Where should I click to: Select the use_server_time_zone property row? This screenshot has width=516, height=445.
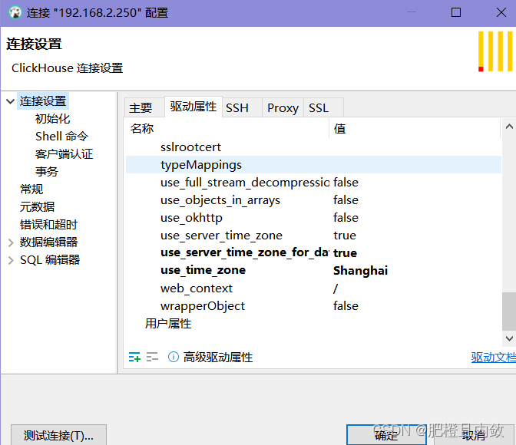pos(313,236)
